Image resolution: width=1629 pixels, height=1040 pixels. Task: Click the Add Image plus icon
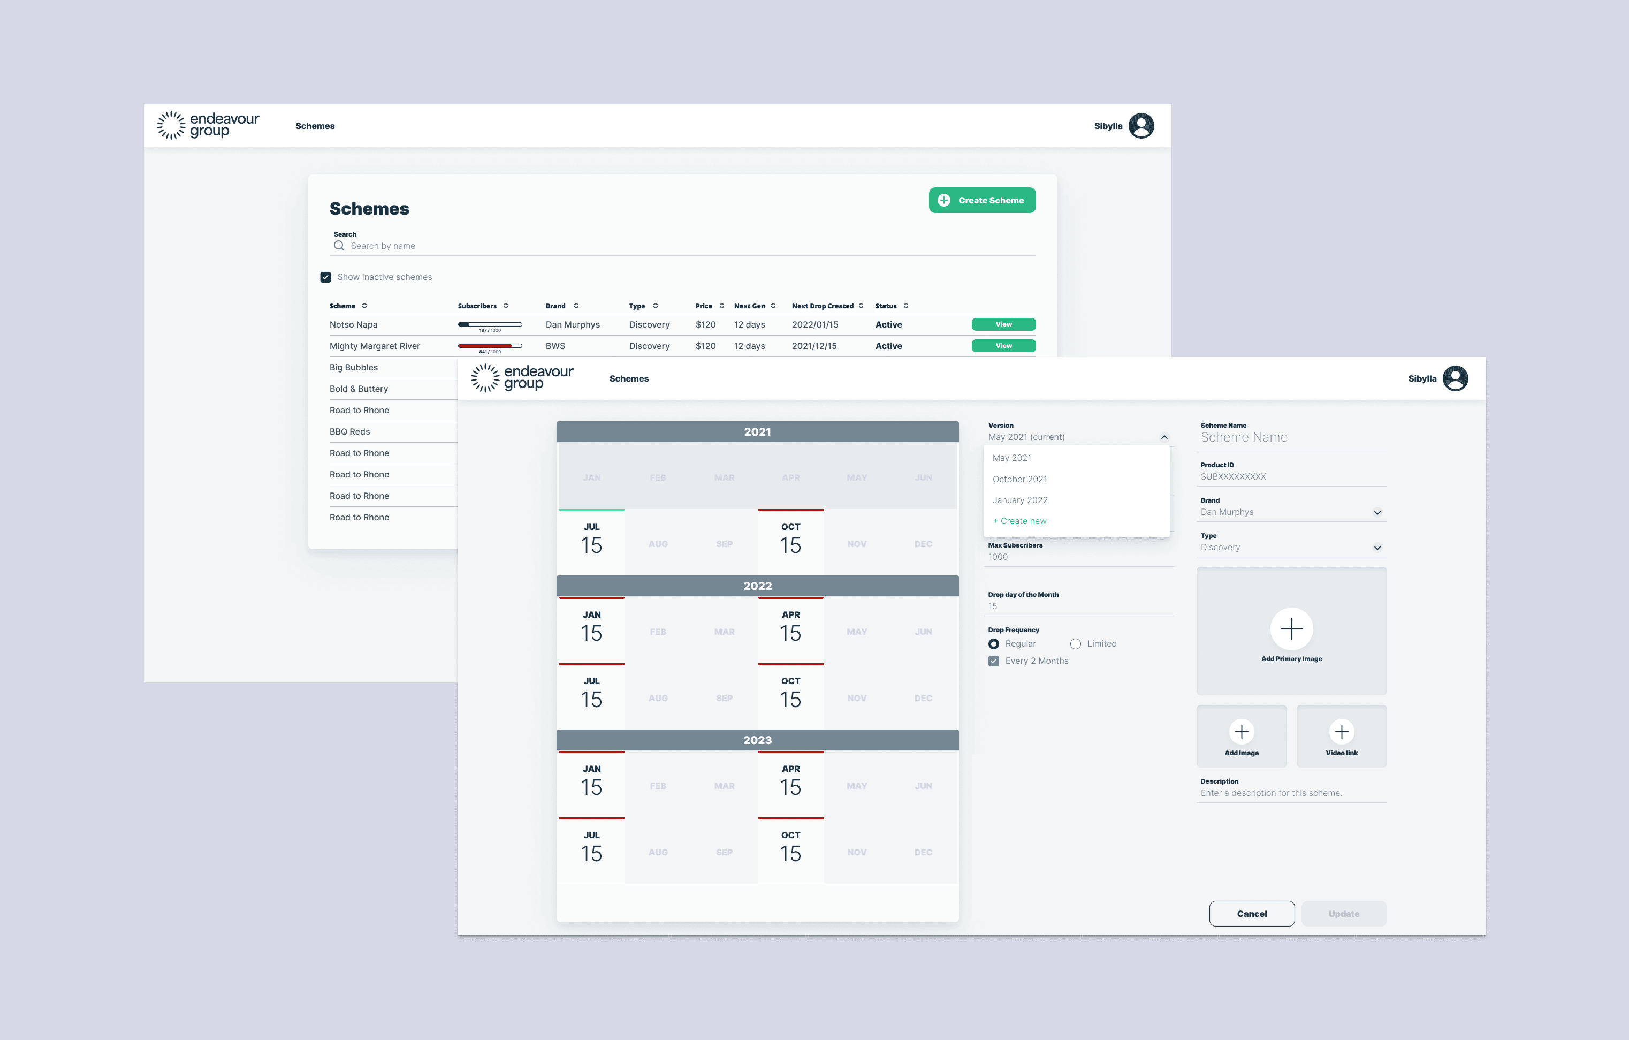(x=1242, y=731)
